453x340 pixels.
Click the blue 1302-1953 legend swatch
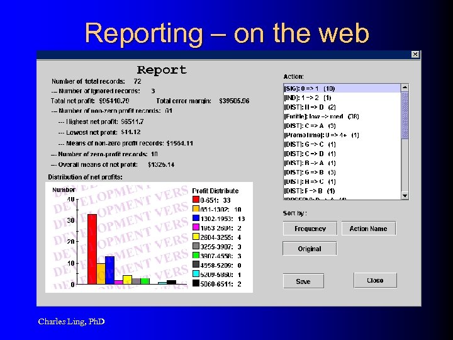click(x=196, y=218)
